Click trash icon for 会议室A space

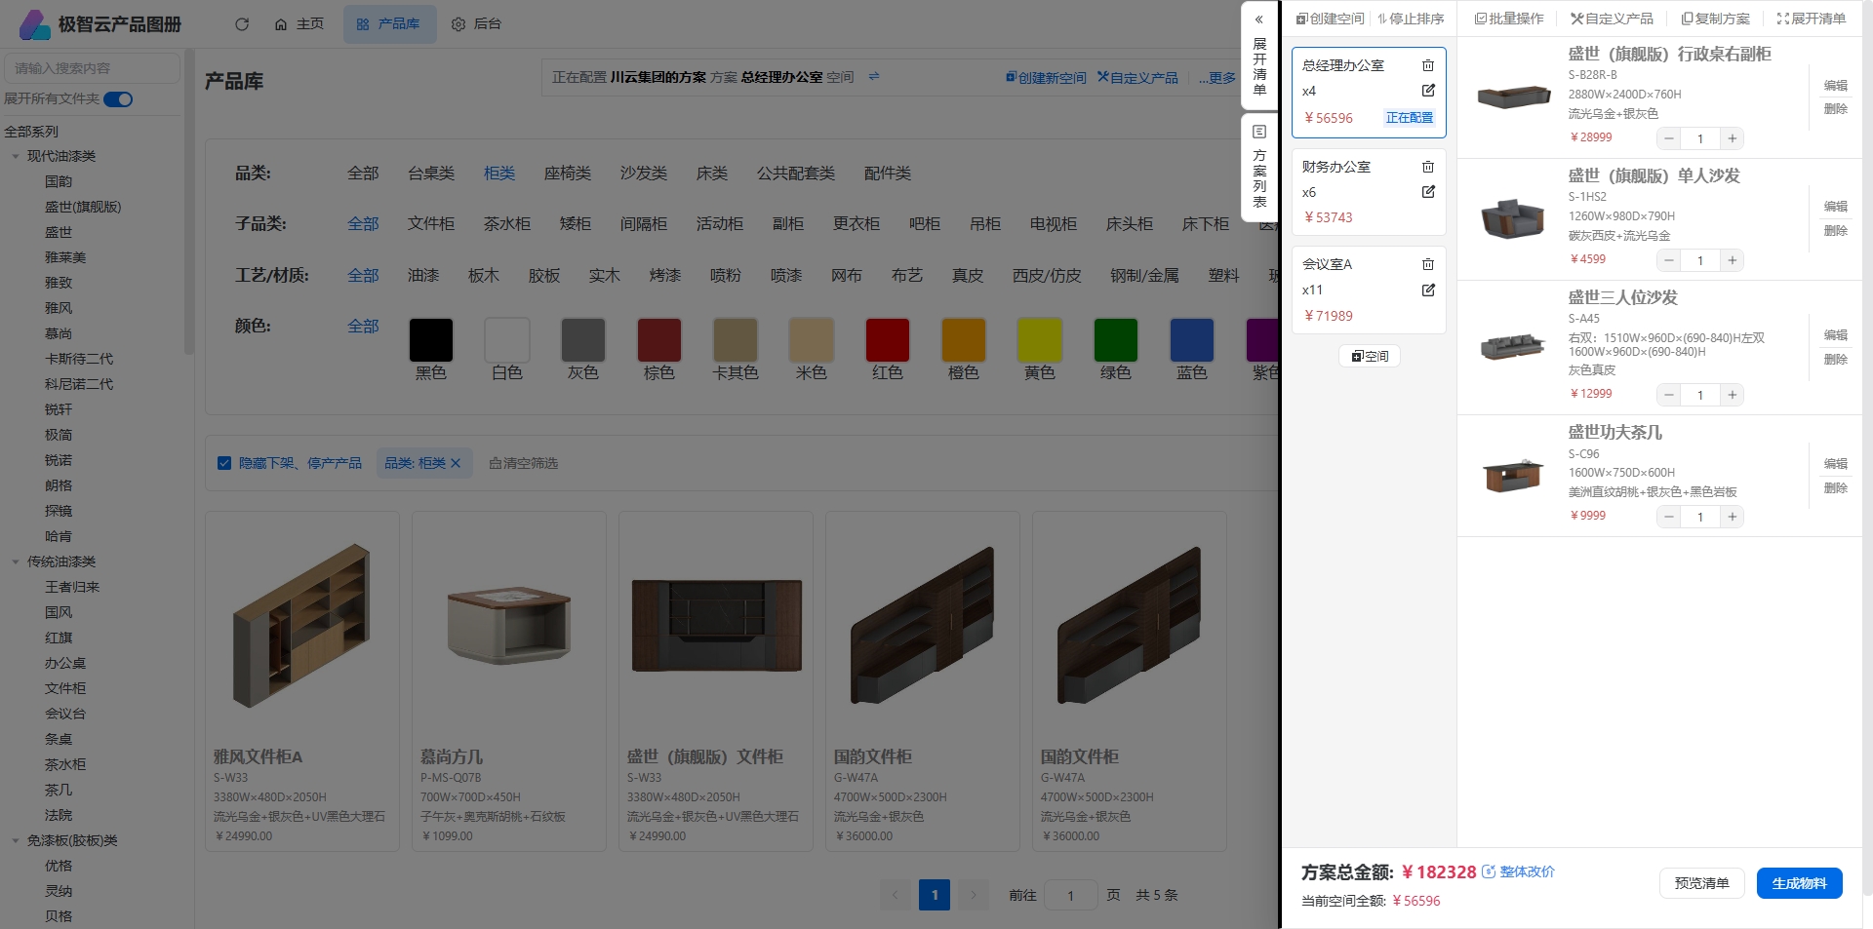pyautogui.click(x=1428, y=264)
